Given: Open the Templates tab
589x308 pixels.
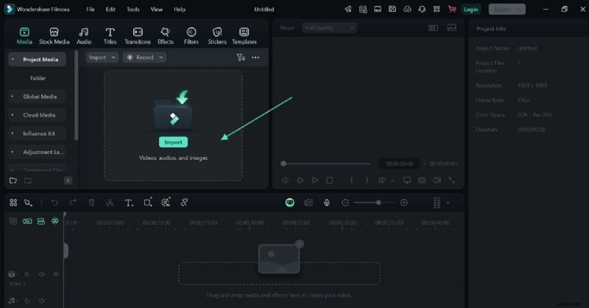Looking at the screenshot, I should click(244, 36).
